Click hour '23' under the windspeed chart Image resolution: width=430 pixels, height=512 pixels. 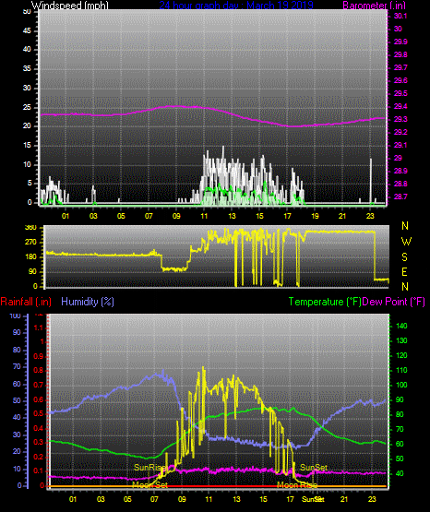click(370, 216)
